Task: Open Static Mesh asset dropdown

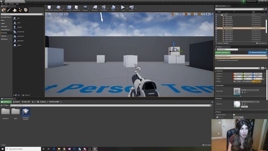Action: point(250,90)
